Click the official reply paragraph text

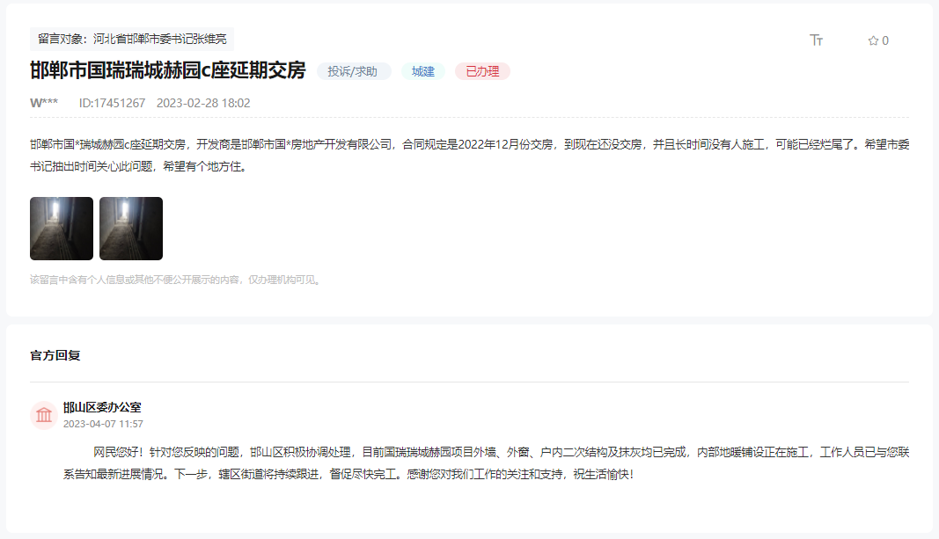pyautogui.click(x=487, y=463)
